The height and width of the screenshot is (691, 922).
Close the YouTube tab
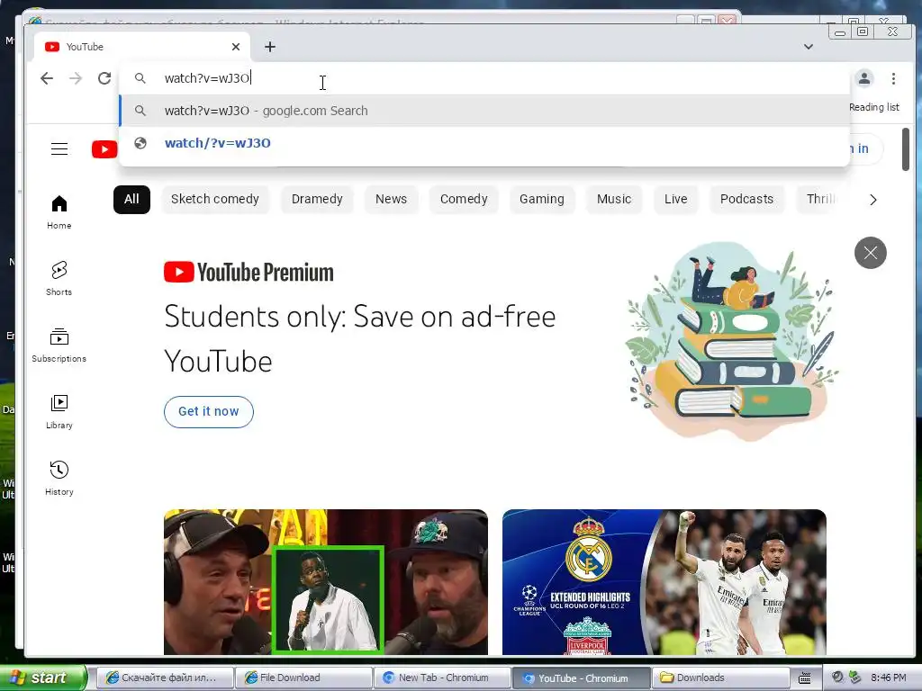(x=236, y=47)
